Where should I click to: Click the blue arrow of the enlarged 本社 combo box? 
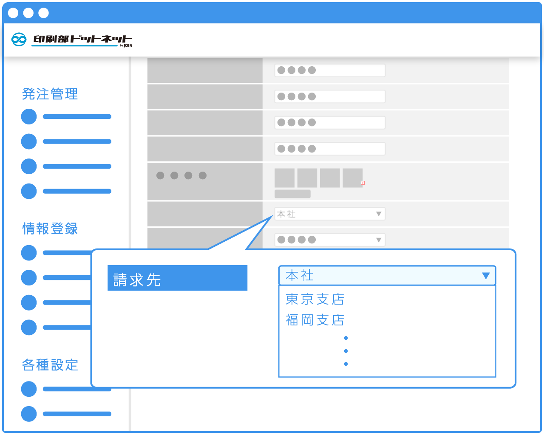(x=486, y=276)
